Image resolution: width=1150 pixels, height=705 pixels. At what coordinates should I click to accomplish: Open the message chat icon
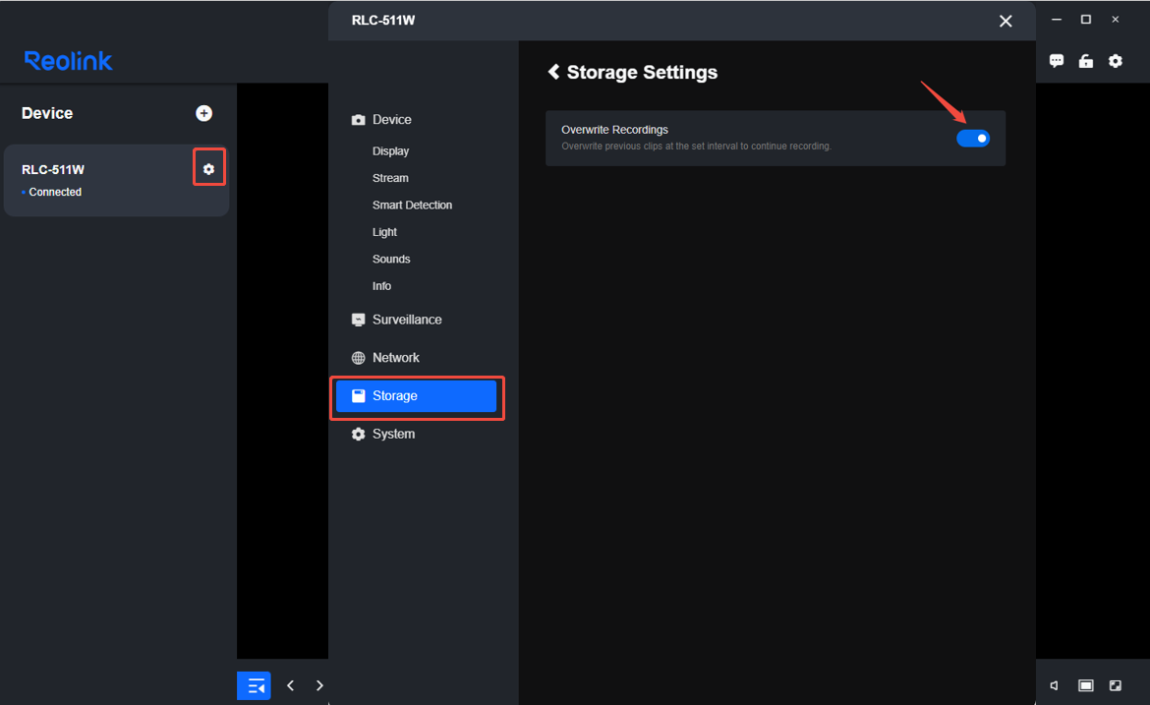(x=1056, y=61)
